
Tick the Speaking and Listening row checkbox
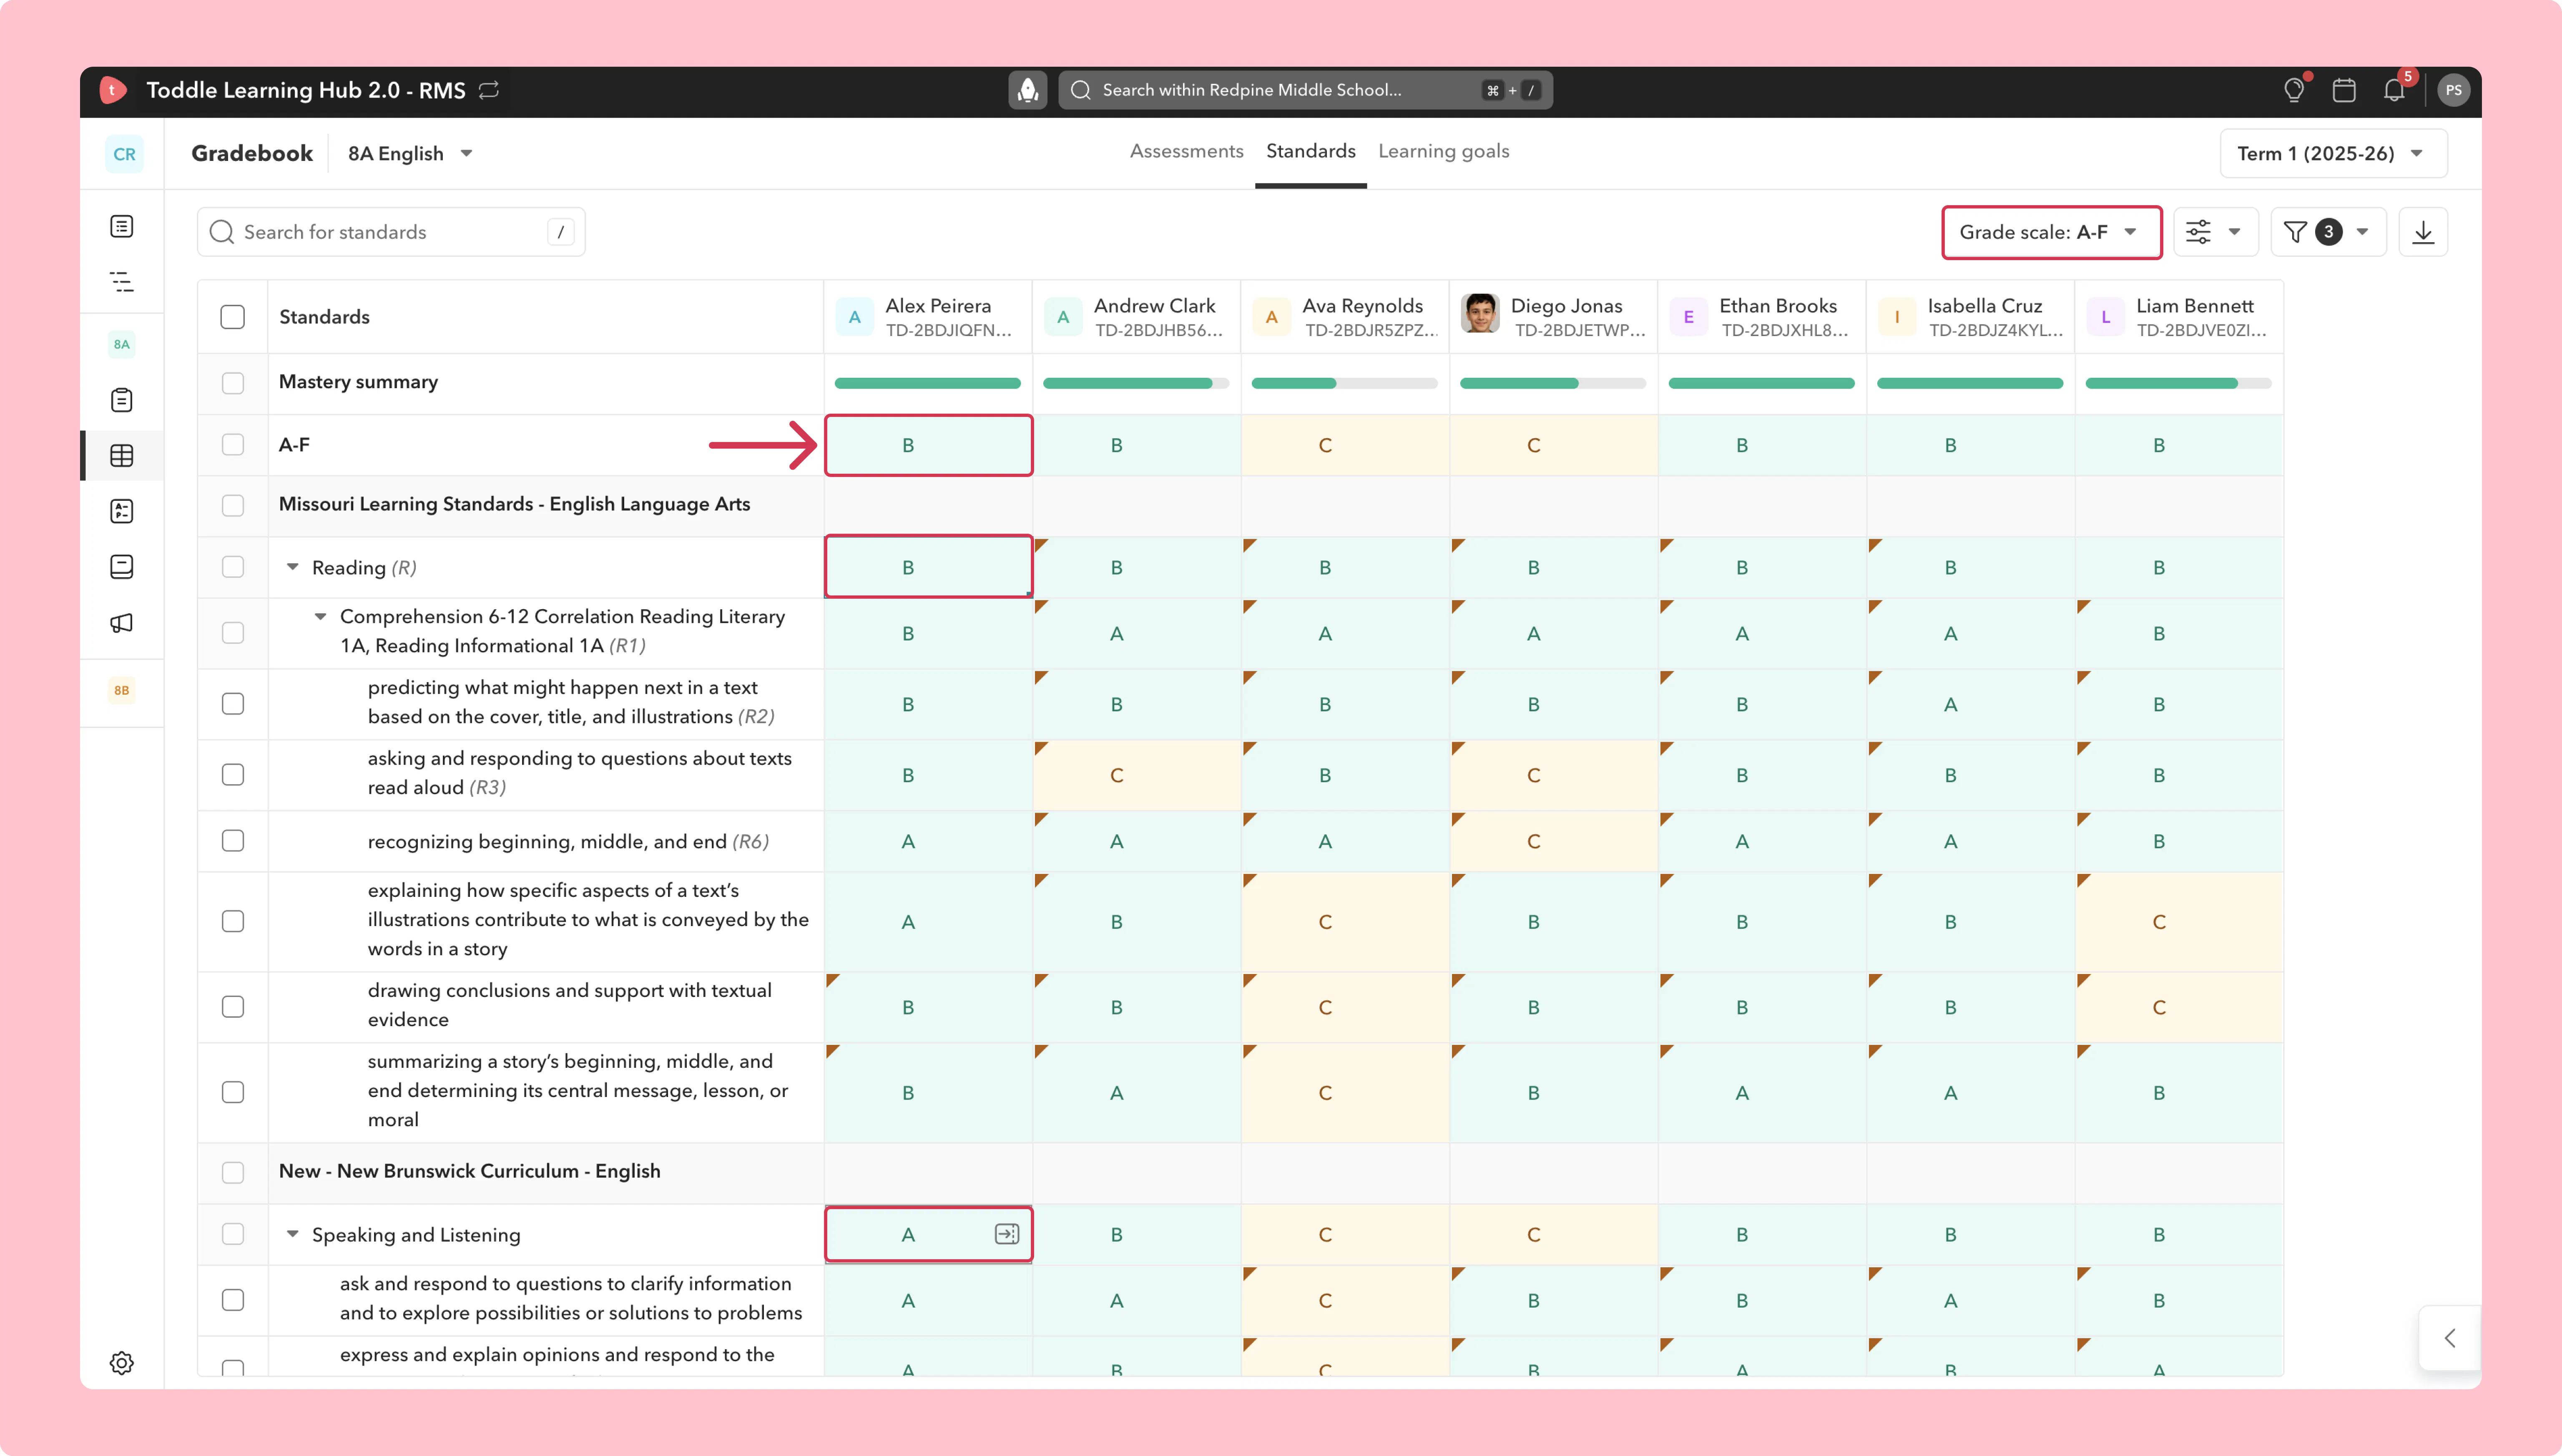point(233,1234)
